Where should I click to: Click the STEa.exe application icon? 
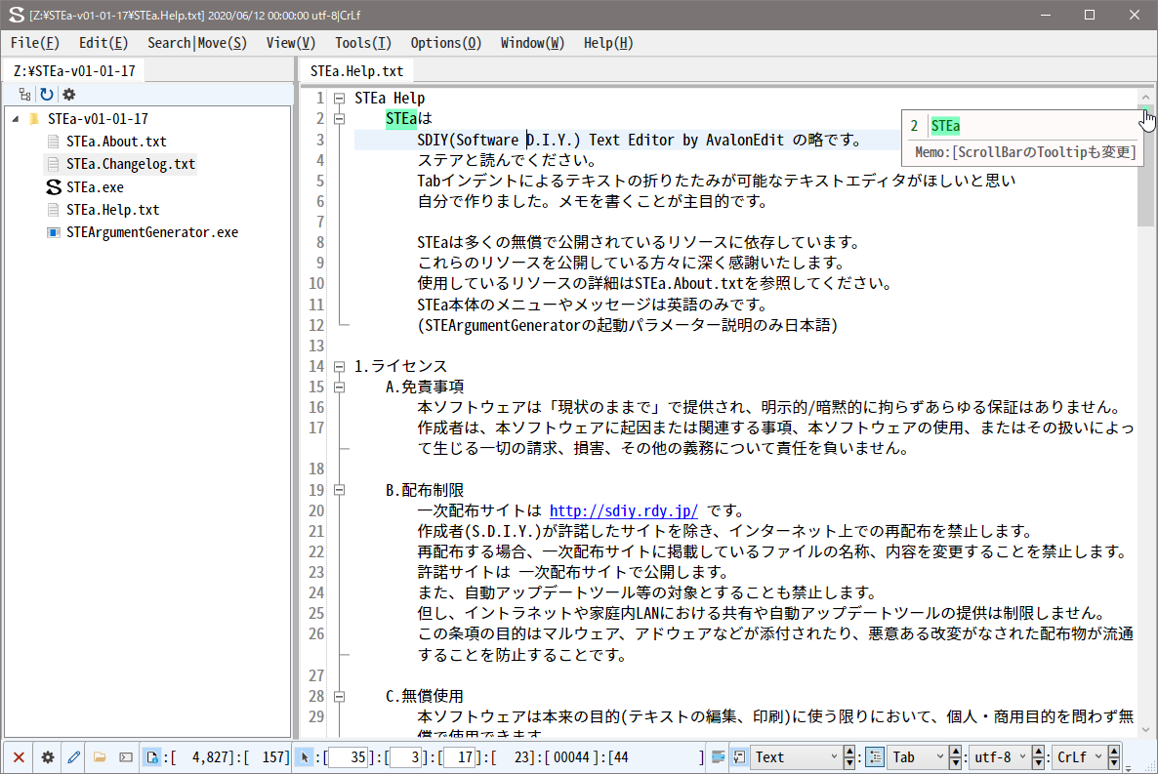click(53, 186)
